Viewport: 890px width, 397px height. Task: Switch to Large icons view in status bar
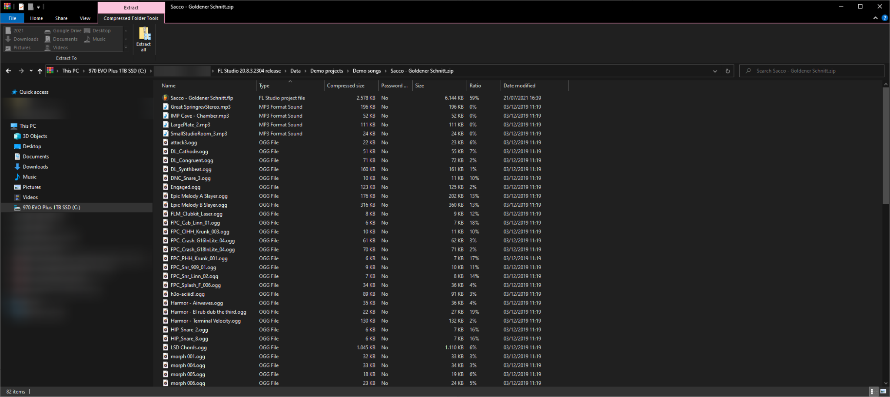[x=883, y=392]
